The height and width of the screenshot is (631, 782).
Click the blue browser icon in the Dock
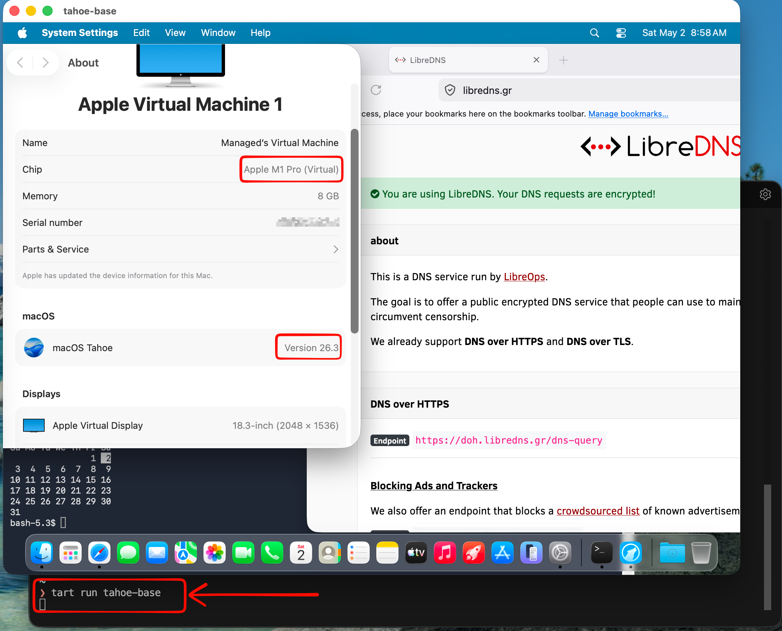point(631,553)
